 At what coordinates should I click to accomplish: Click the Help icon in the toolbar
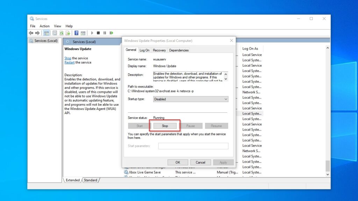coord(76,33)
